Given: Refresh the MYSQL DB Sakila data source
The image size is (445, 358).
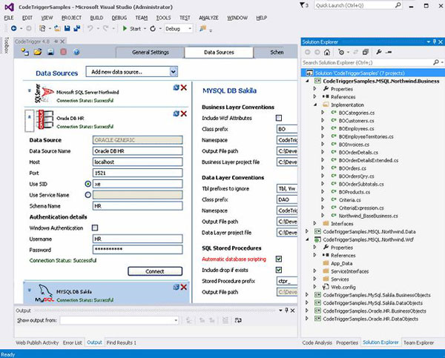Looking at the screenshot, I should [175, 285].
